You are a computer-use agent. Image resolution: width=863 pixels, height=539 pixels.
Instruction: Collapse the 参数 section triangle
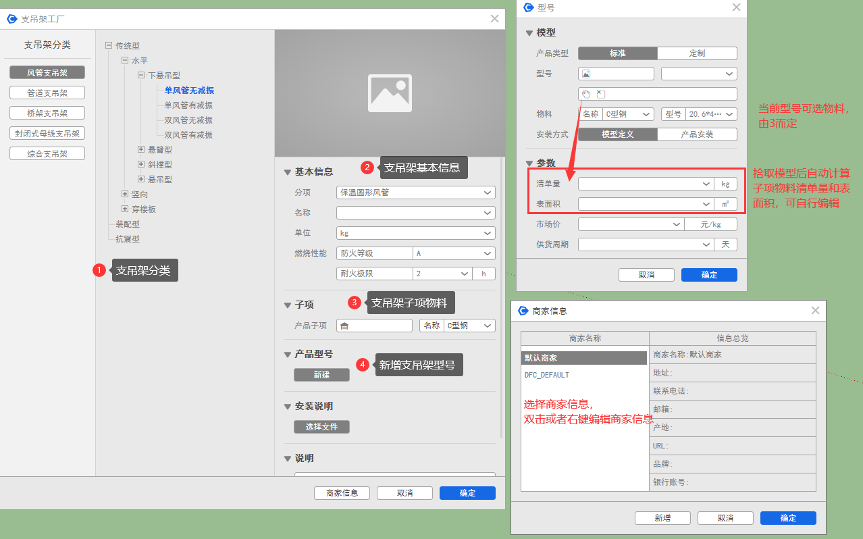click(x=529, y=163)
